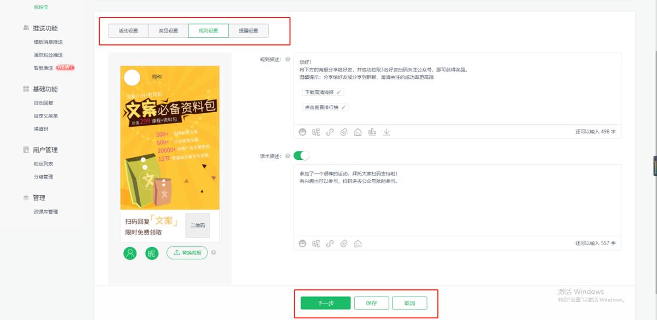Open the ranking chart icon in the toolbar
This screenshot has width=657, height=320.
click(372, 132)
